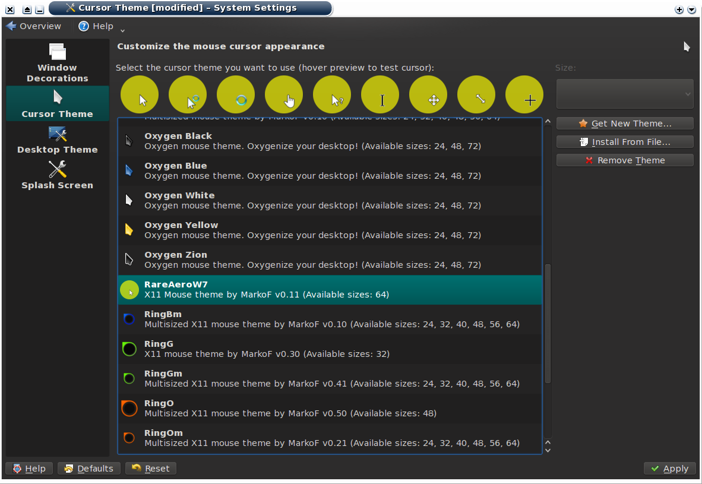The width and height of the screenshot is (702, 484).
Task: Click the pointing hand cursor preview
Action: (284, 94)
